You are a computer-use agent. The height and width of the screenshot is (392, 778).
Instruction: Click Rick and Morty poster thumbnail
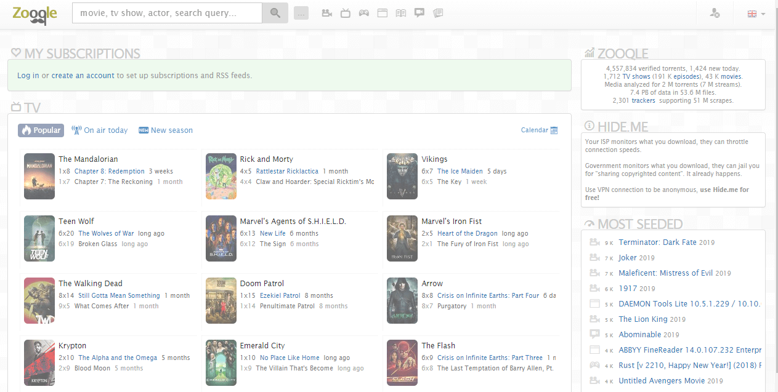coord(221,176)
